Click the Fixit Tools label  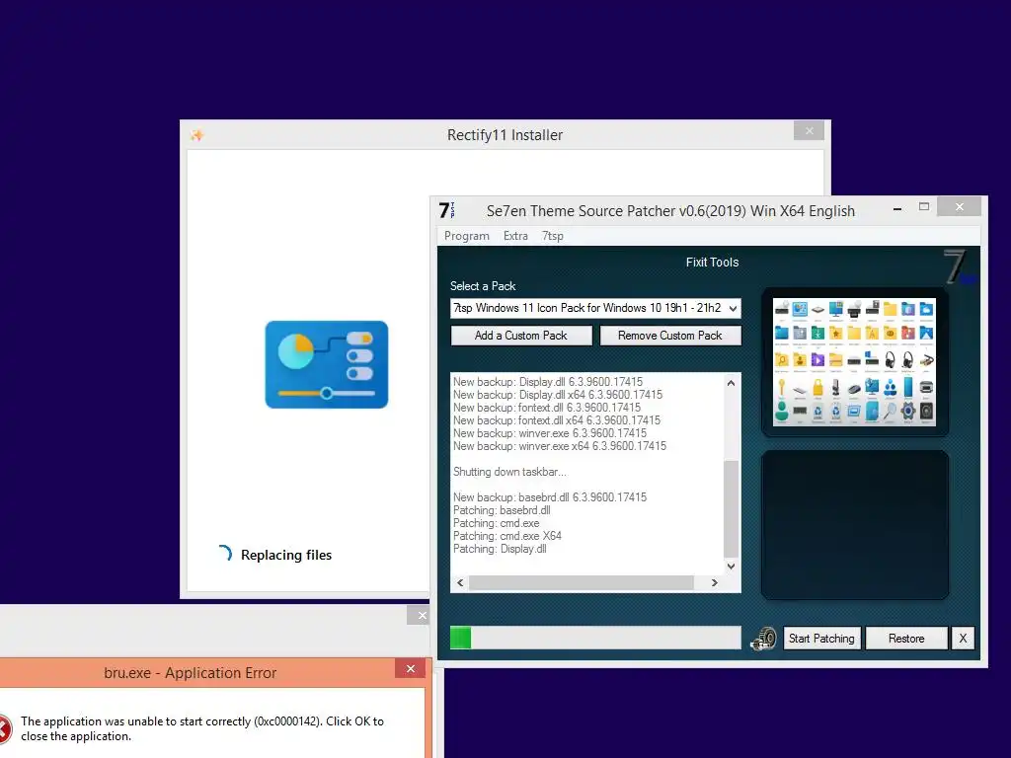[x=712, y=263]
